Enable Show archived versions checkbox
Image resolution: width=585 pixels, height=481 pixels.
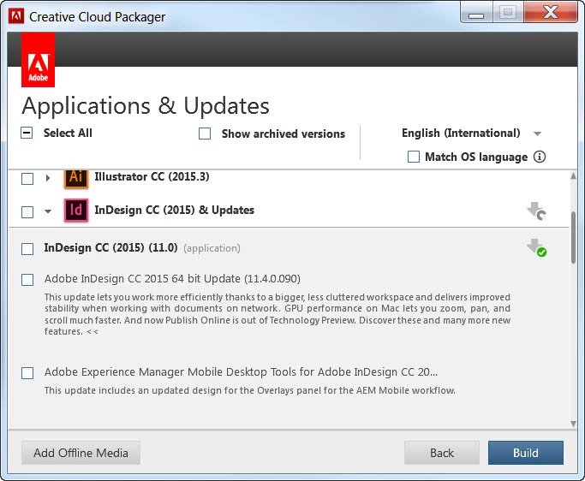point(205,134)
